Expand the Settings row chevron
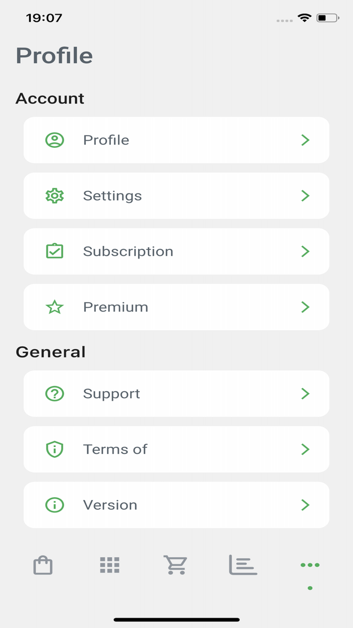The width and height of the screenshot is (353, 628). click(x=305, y=195)
